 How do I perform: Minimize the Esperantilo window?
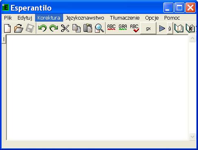pyautogui.click(x=168, y=7)
